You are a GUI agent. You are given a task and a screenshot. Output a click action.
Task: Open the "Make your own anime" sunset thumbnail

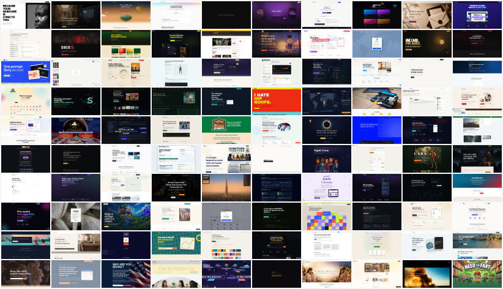[277, 43]
